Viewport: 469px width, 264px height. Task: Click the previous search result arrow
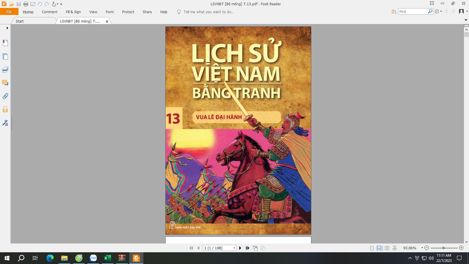(x=446, y=11)
